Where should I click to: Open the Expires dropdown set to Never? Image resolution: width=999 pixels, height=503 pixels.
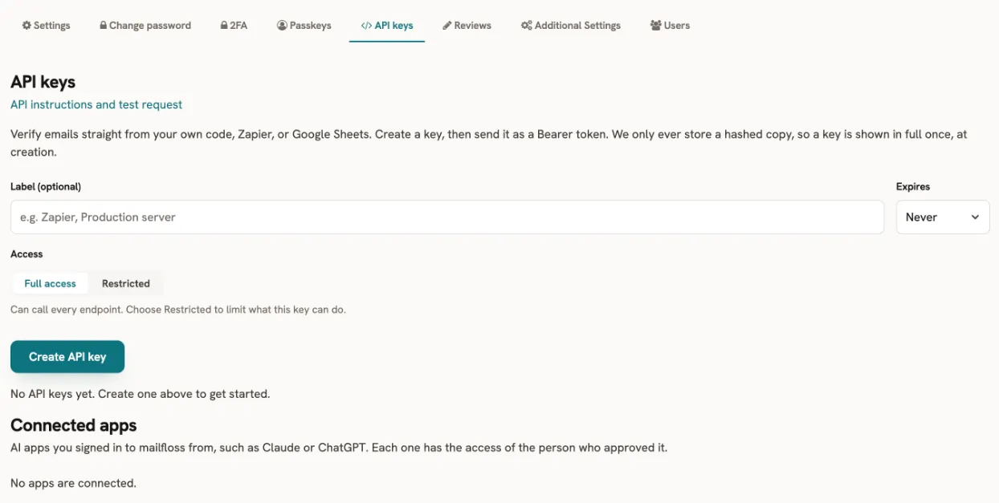[943, 217]
